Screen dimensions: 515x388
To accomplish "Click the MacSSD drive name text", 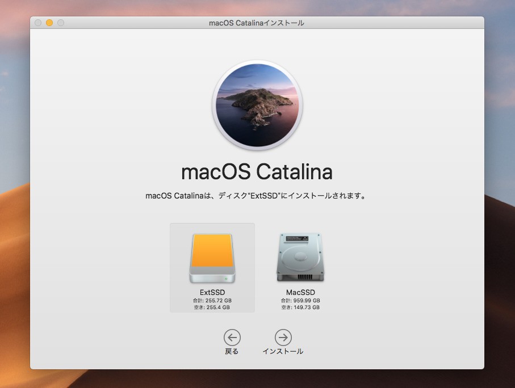I will (x=300, y=292).
